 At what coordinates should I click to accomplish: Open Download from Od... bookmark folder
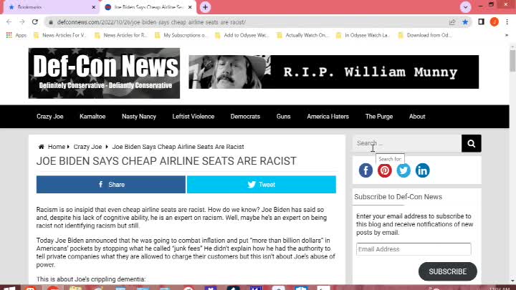click(424, 35)
